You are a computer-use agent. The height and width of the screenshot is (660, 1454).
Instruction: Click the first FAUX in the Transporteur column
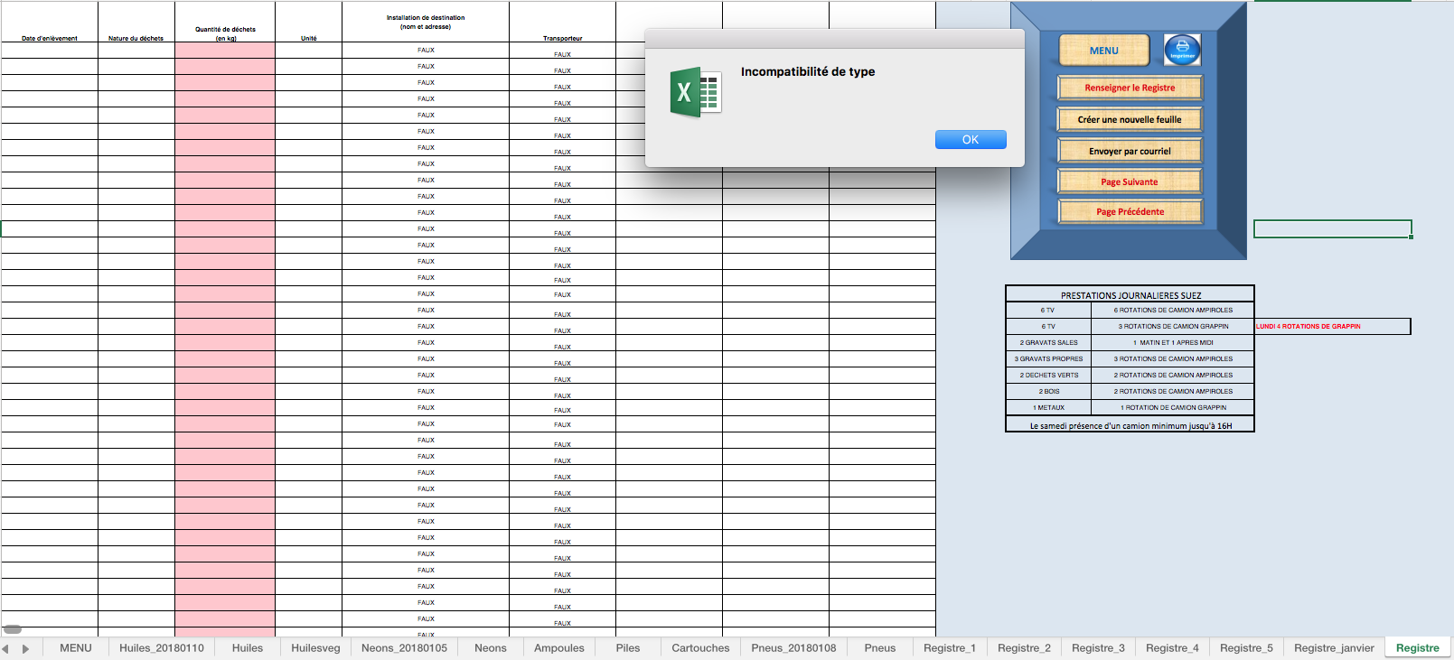[562, 54]
